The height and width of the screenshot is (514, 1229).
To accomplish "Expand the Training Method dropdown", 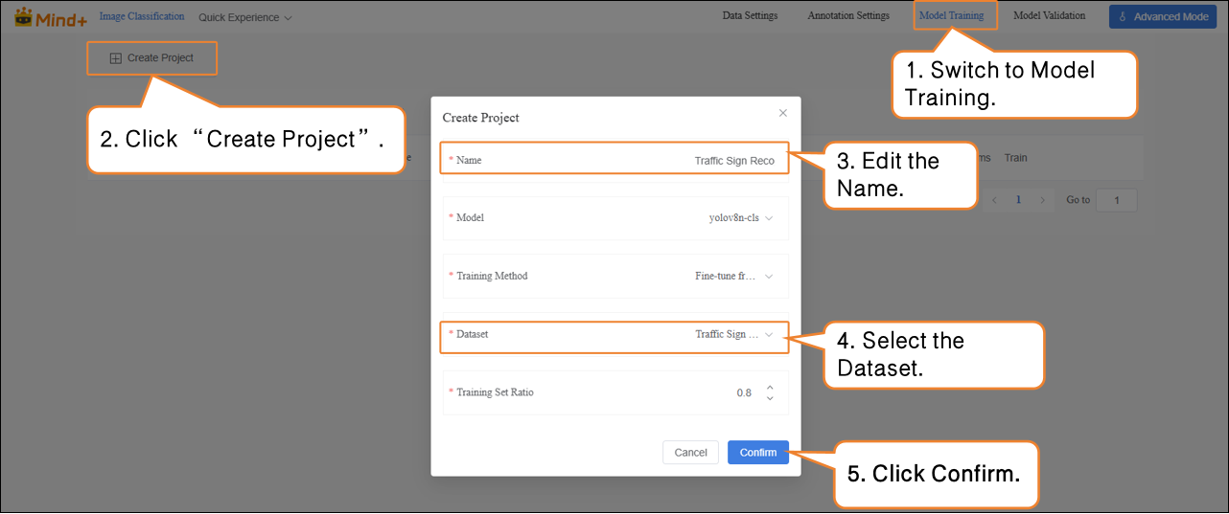I will click(x=733, y=276).
